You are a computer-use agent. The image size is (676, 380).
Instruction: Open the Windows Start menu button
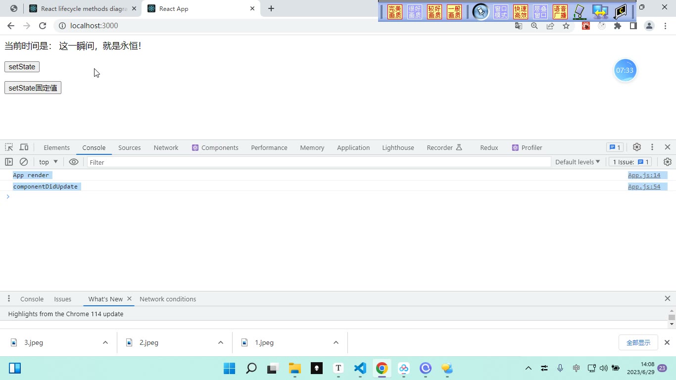click(229, 368)
